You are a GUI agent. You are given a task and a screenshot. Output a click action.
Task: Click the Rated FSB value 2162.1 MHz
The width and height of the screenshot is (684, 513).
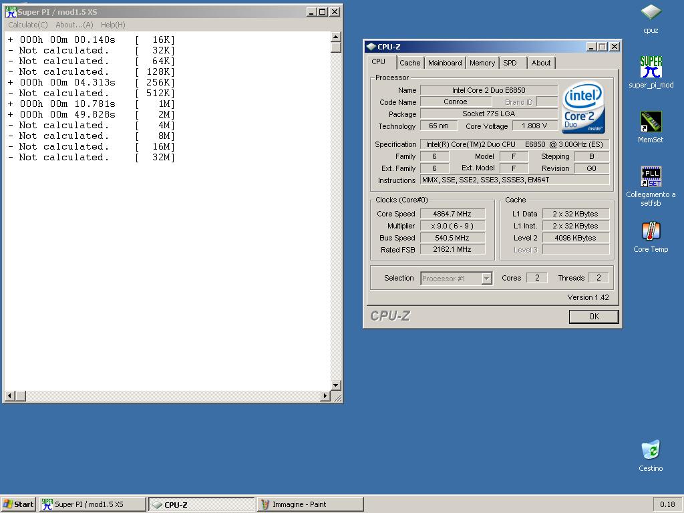point(452,250)
